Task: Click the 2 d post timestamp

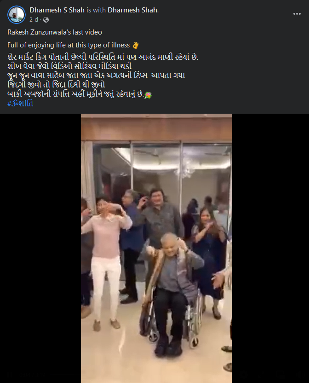Action: (x=34, y=20)
